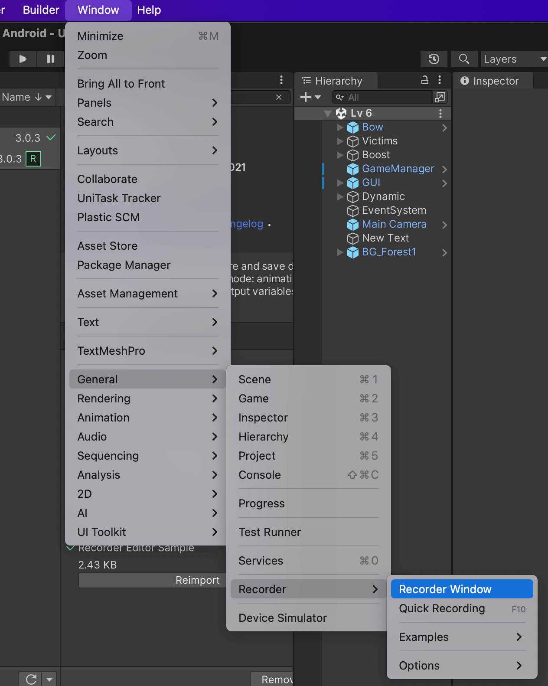Open the package panel three-dot menu
The image size is (548, 686).
tap(281, 80)
